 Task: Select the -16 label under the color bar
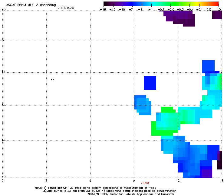pyautogui.click(x=103, y=10)
